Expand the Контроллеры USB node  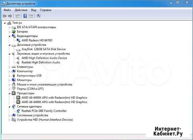(x=9, y=76)
